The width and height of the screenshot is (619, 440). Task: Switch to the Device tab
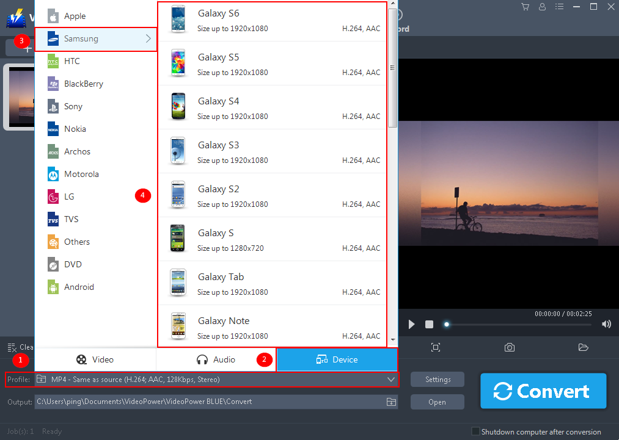(337, 359)
